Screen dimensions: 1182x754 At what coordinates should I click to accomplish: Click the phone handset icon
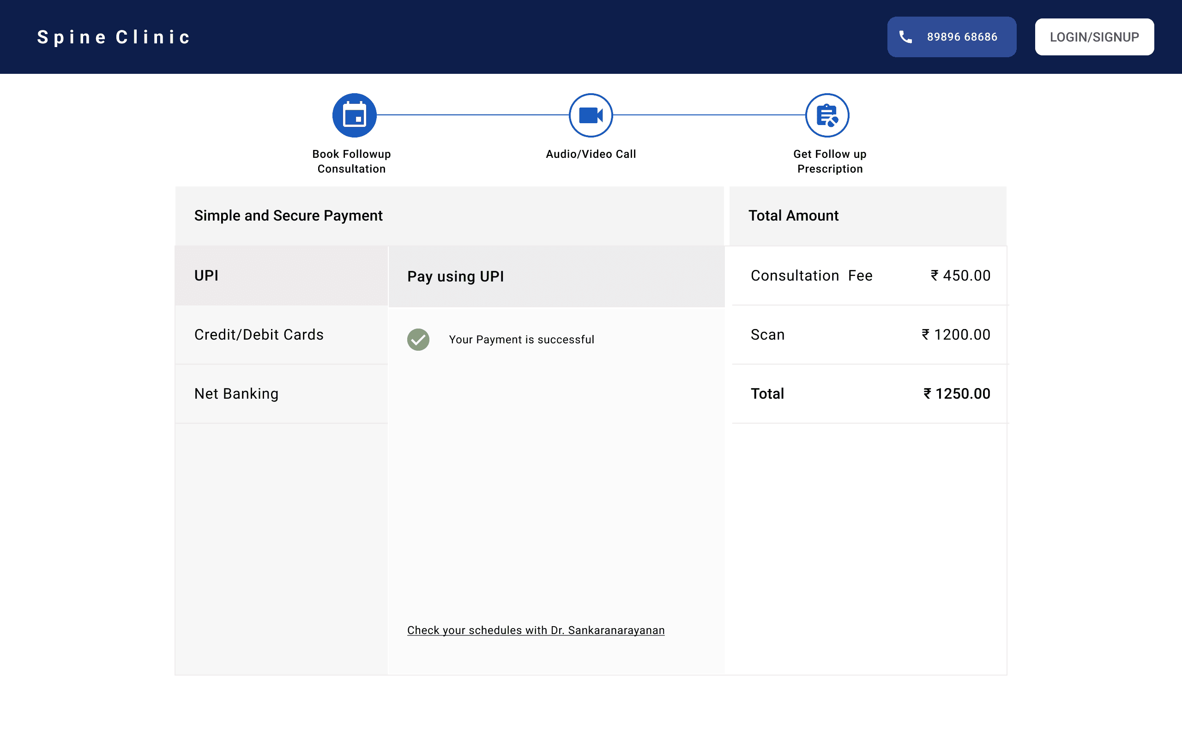point(905,37)
